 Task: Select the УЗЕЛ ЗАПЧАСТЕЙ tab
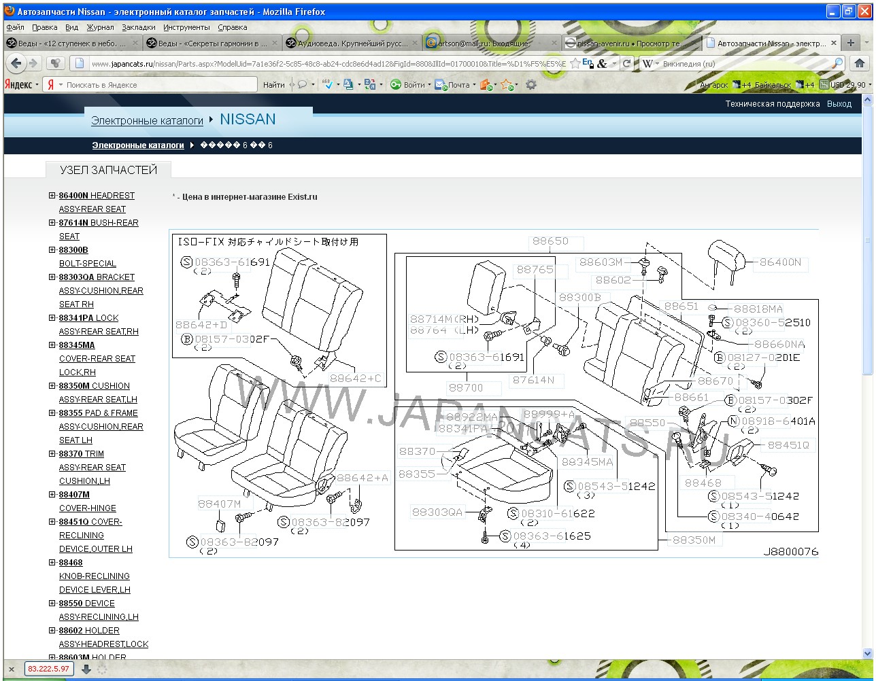pyautogui.click(x=108, y=170)
